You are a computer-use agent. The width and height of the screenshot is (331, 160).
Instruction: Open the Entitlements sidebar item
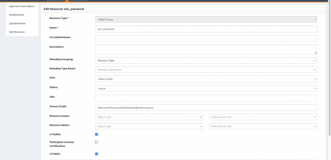[17, 15]
